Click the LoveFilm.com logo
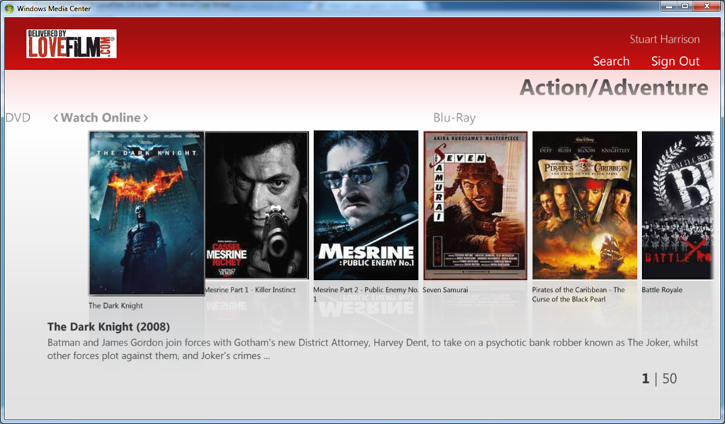This screenshot has width=725, height=424. pyautogui.click(x=72, y=44)
